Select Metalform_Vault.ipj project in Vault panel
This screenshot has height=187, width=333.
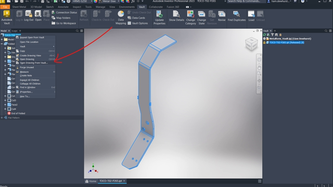point(287,38)
